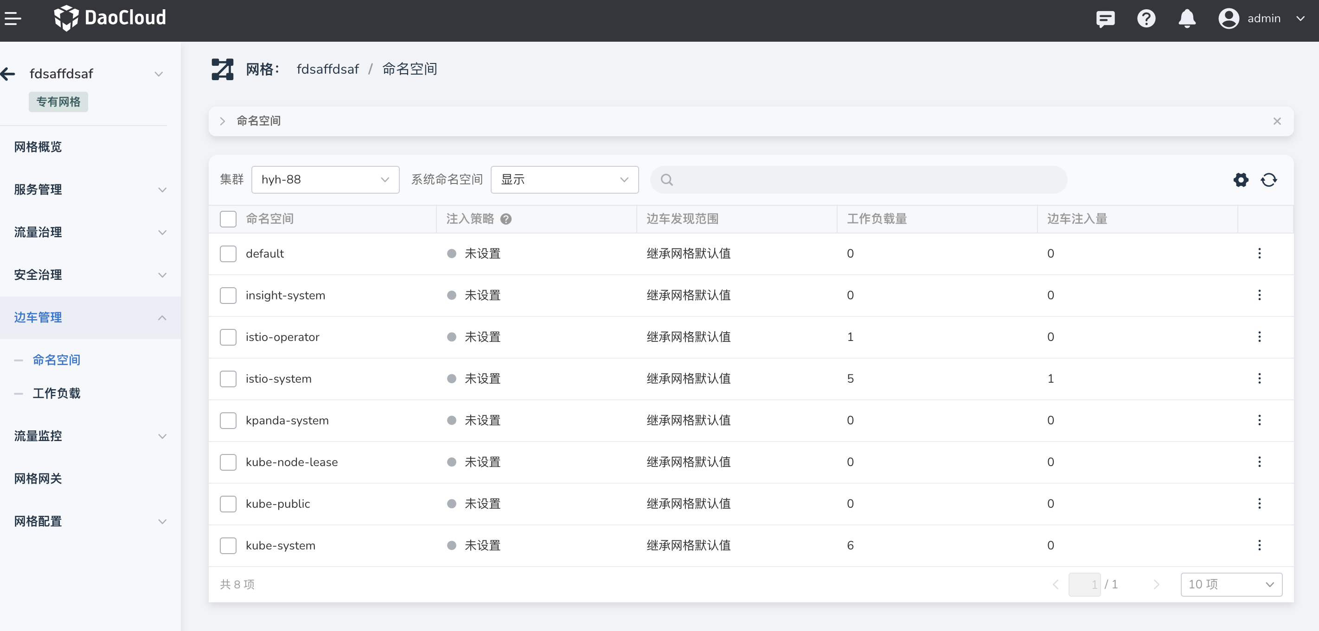Open more actions for istio-system row

[x=1259, y=379]
